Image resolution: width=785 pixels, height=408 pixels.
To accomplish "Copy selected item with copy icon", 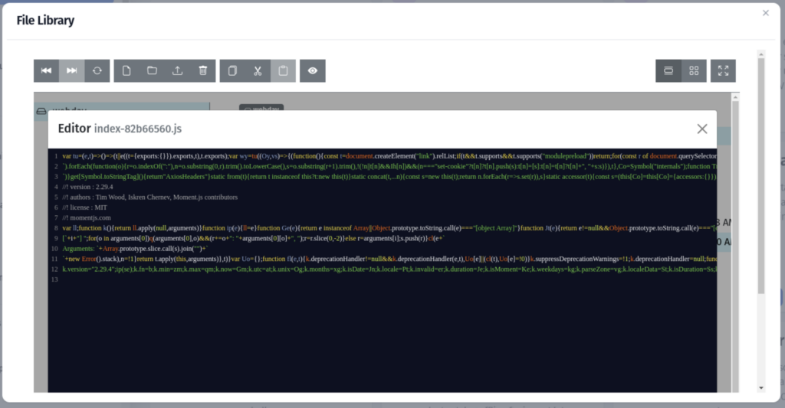I will (x=232, y=70).
